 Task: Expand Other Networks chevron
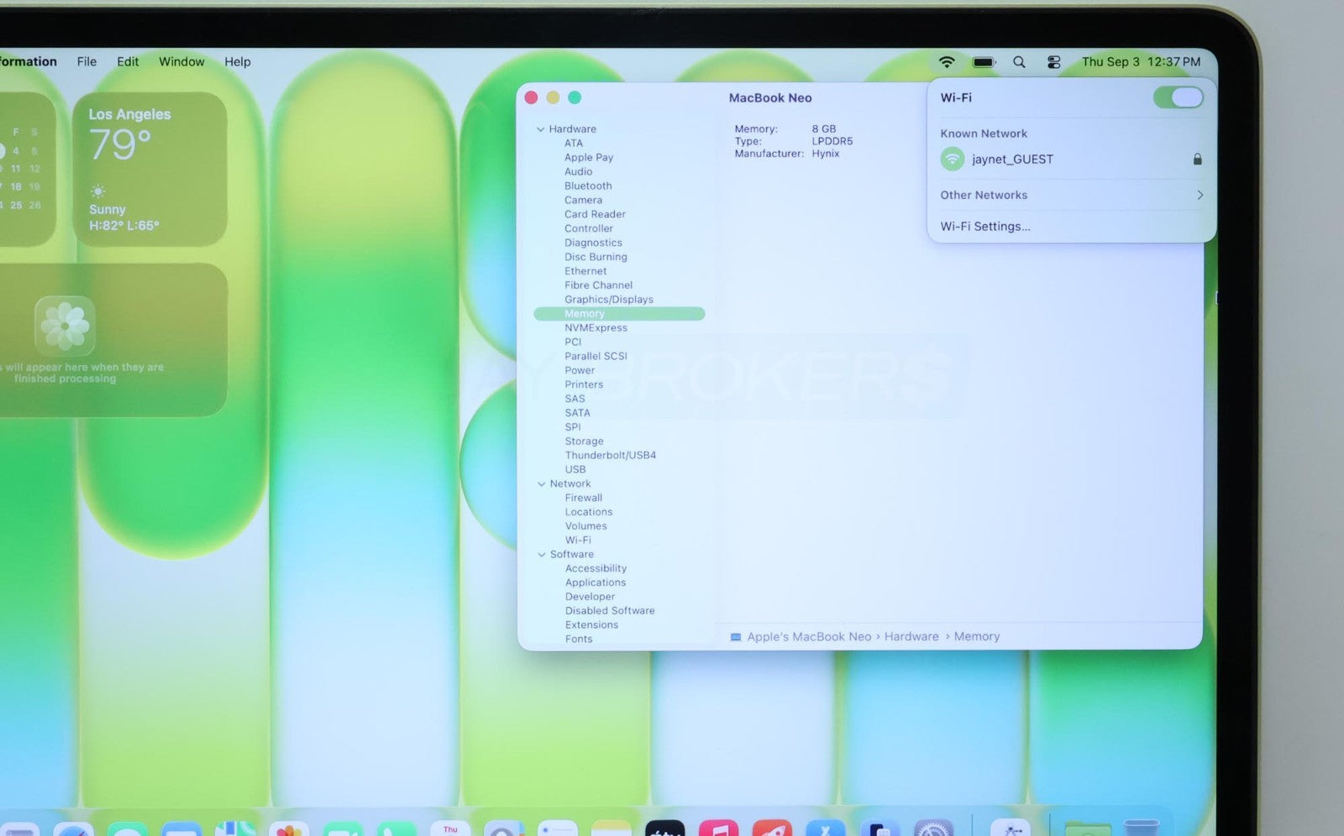point(1200,195)
